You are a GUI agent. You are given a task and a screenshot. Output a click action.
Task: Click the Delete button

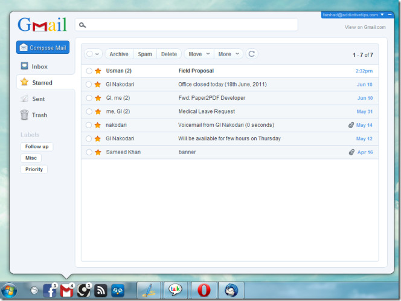pos(169,54)
